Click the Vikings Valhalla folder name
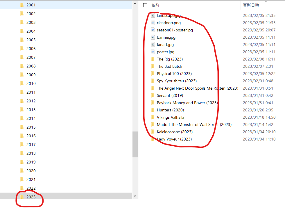The height and width of the screenshot is (208, 285). click(171, 117)
